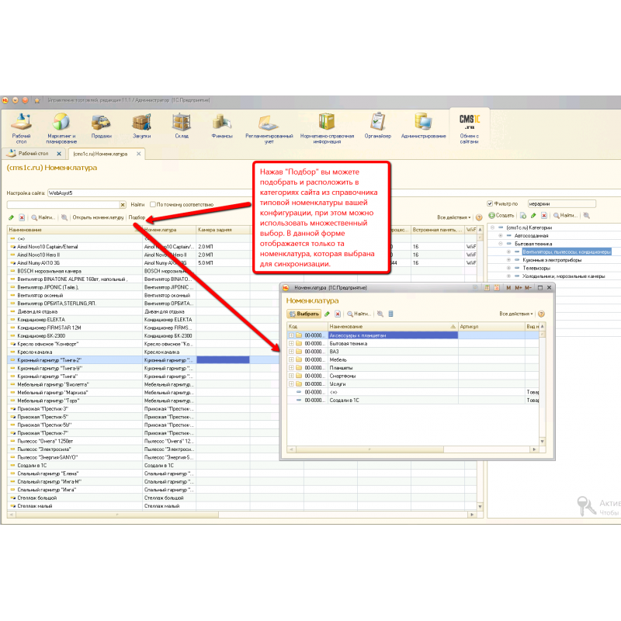Click the main list search input field

point(64,205)
